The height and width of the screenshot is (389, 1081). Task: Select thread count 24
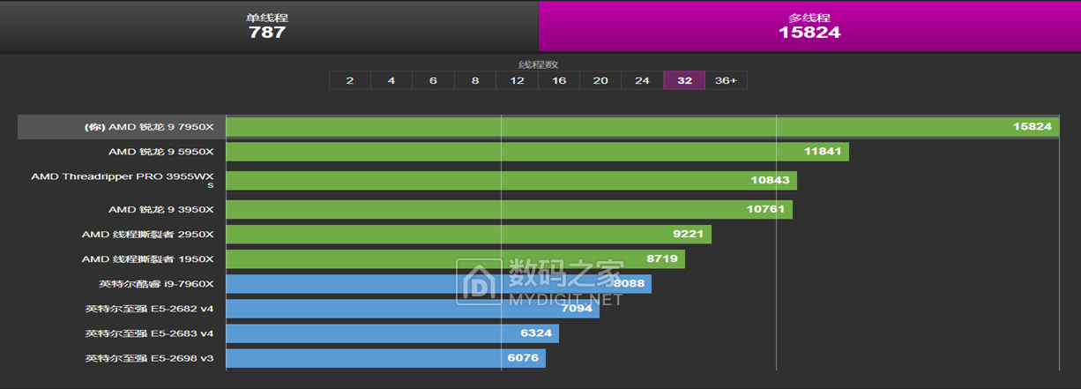point(642,80)
